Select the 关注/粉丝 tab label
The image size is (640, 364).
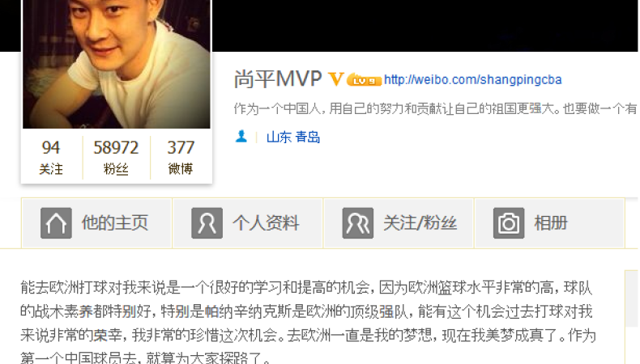[420, 223]
